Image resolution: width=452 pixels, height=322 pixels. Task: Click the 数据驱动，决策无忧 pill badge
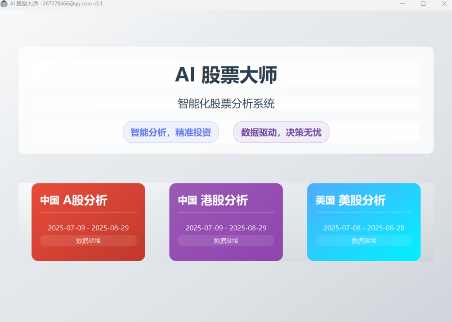tap(281, 132)
